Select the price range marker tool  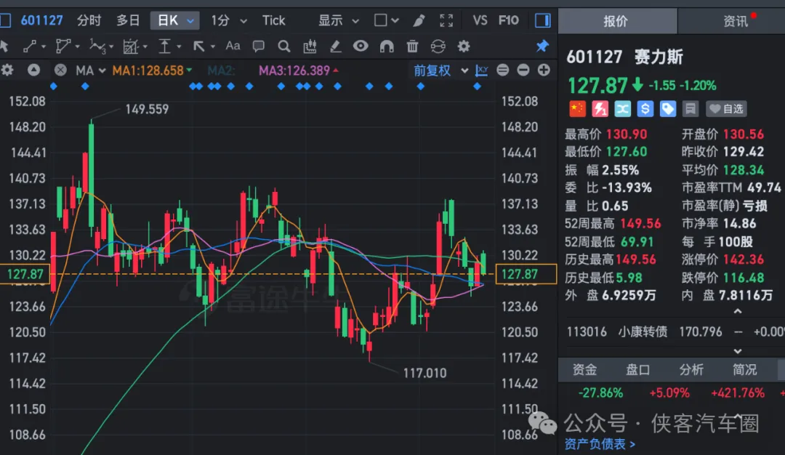pyautogui.click(x=164, y=47)
